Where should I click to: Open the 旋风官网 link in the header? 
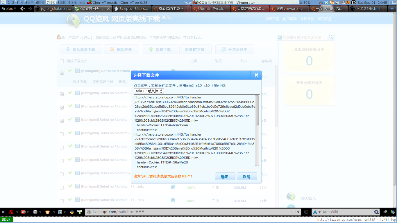272,19
